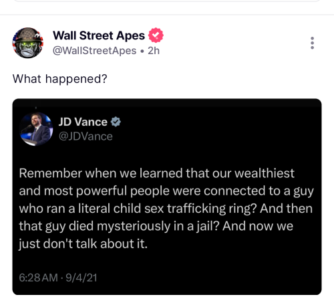This screenshot has width=334, height=307.
Task: Click the Wall Street Apes gorilla avatar
Action: coord(28,43)
